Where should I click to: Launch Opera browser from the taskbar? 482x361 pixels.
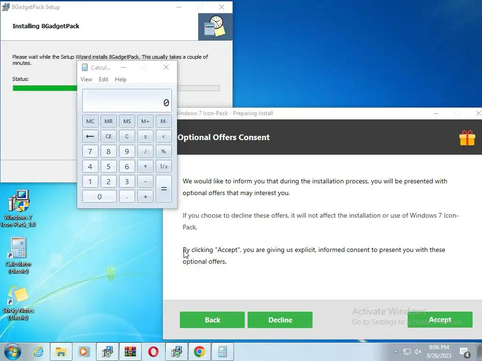[x=153, y=352]
